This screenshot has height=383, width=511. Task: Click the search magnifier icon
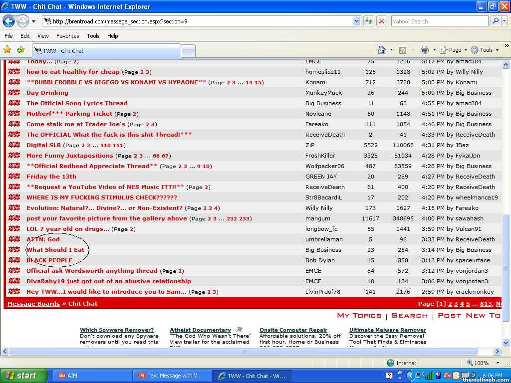495,21
